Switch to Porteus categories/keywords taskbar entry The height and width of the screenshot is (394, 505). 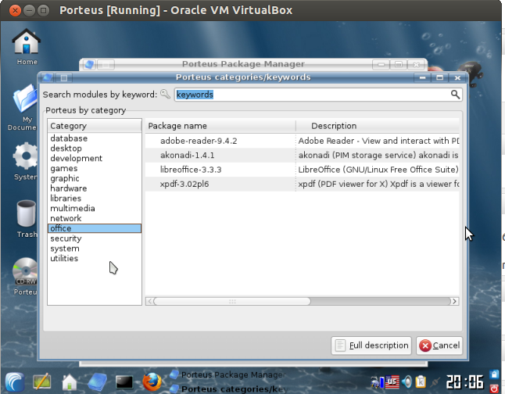click(x=228, y=389)
